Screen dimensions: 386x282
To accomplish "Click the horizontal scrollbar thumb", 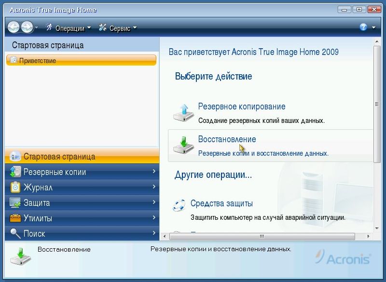I will point(262,237).
